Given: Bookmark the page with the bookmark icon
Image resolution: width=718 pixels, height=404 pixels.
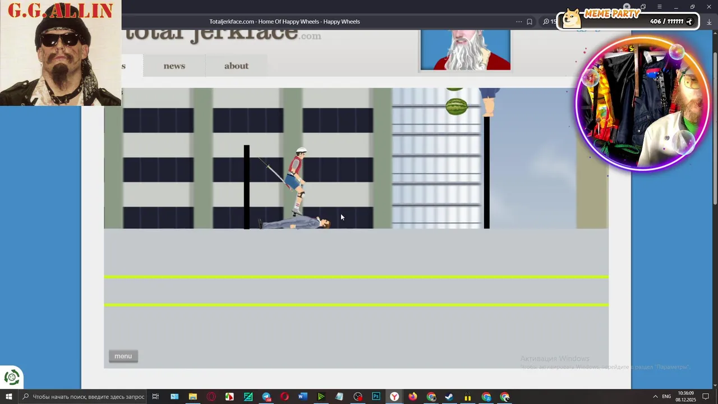Looking at the screenshot, I should pyautogui.click(x=530, y=21).
